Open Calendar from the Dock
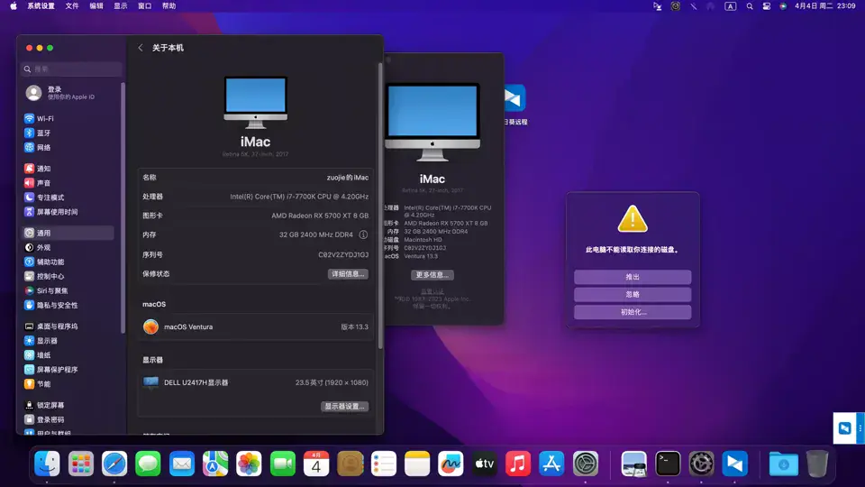This screenshot has width=865, height=487. coord(316,464)
